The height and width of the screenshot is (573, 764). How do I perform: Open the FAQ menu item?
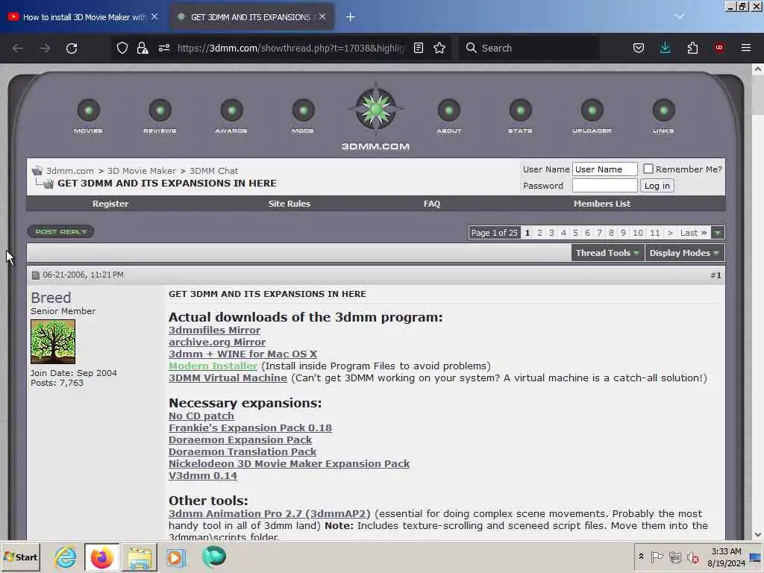432,204
